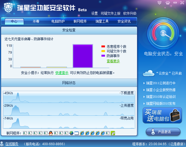Click Internet Explorer icon right after blank window icon
The image size is (186, 147).
click(x=82, y=133)
